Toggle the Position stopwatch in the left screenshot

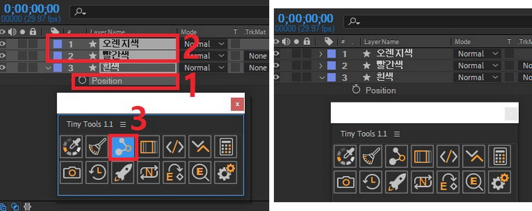click(x=82, y=81)
